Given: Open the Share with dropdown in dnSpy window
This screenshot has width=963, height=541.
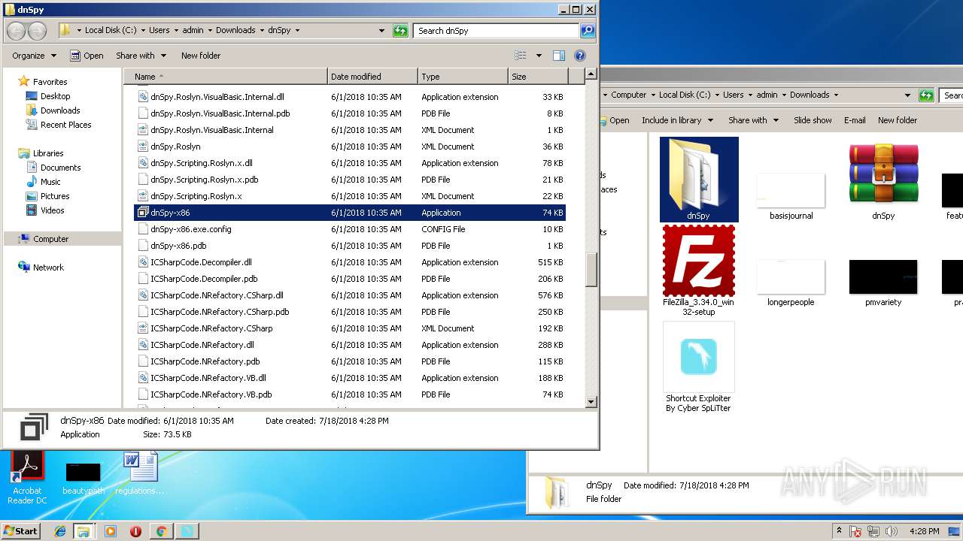Looking at the screenshot, I should pos(141,56).
